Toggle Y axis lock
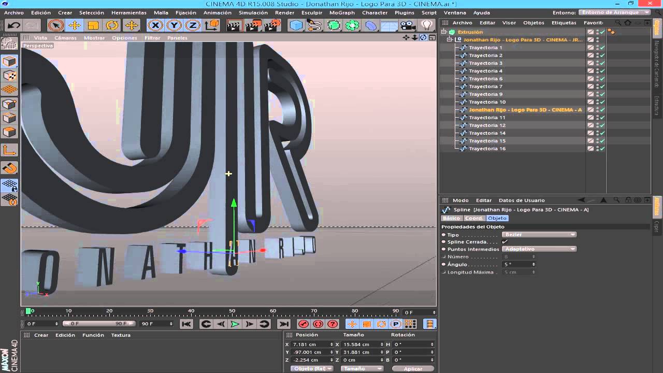The image size is (663, 373). [174, 25]
